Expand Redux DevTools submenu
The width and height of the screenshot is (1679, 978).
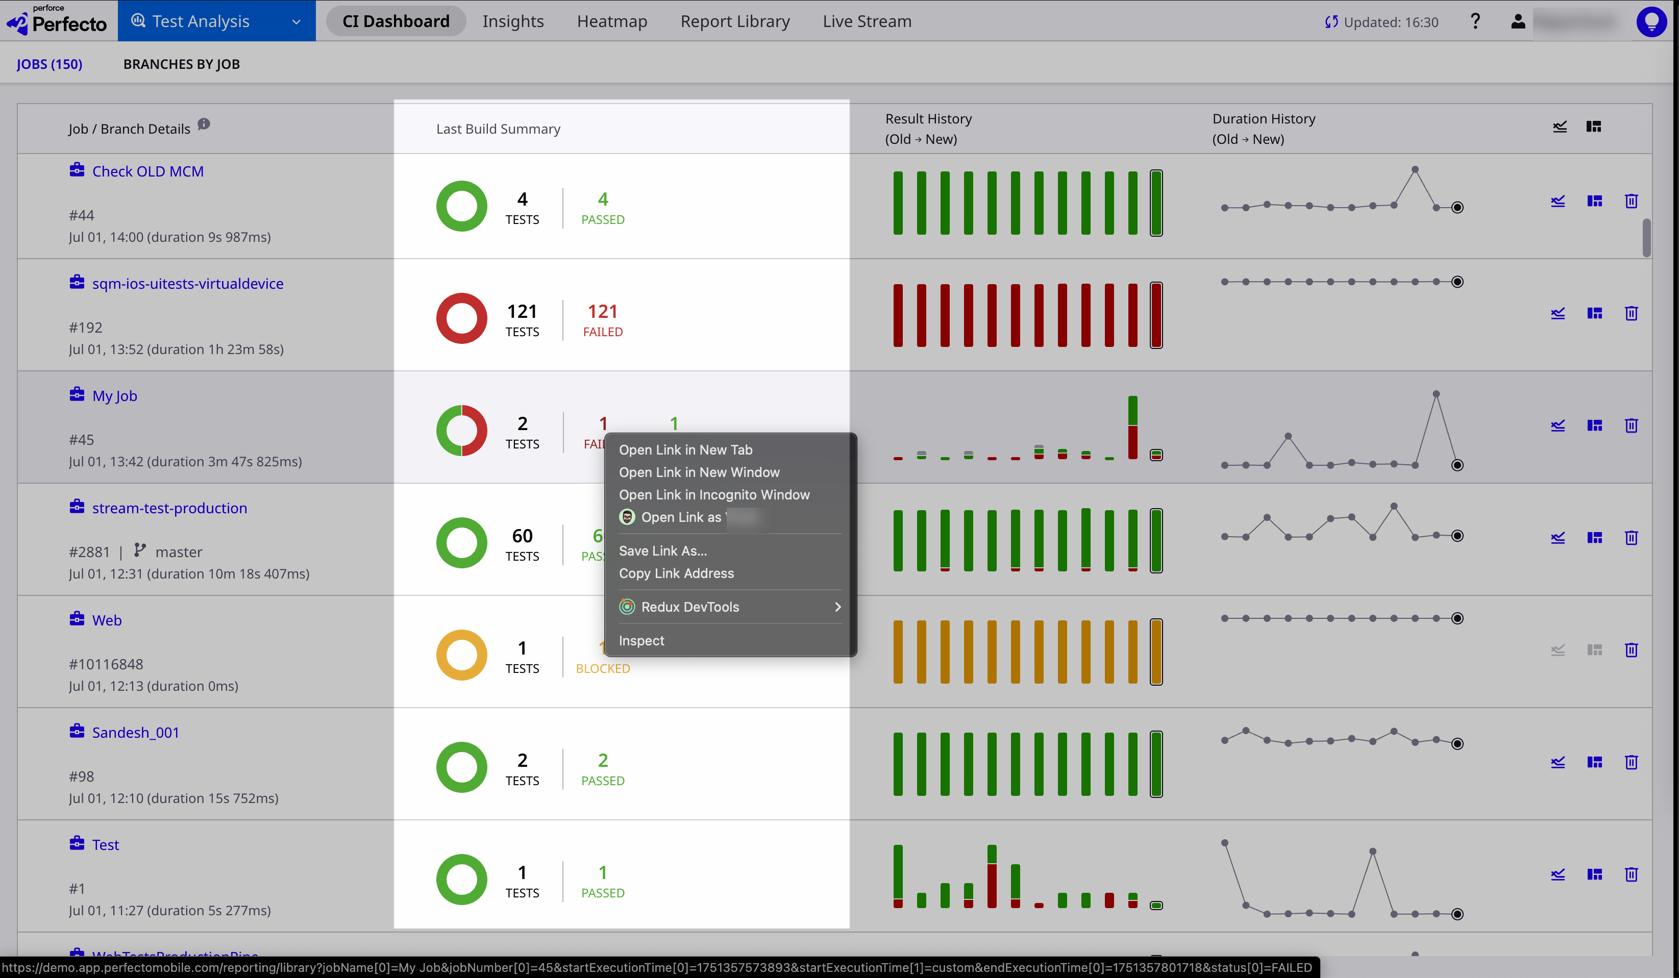coord(730,607)
